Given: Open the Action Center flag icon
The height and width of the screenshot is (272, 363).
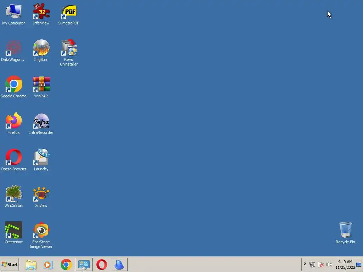Looking at the screenshot, I should [320, 264].
